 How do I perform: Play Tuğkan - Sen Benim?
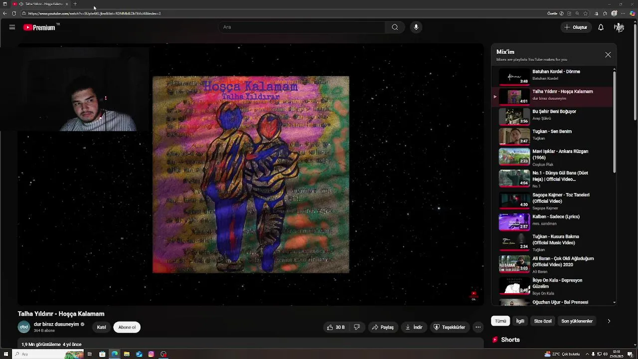pos(553,136)
